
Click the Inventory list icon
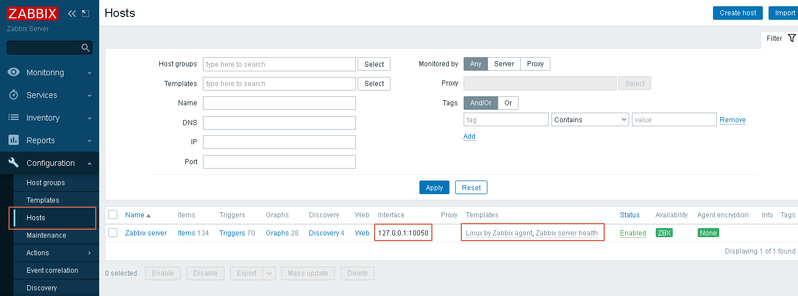tap(14, 118)
